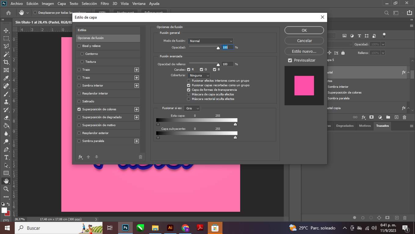This screenshot has width=415, height=234.
Task: Enable the Sombra interior checkbox
Action: click(x=79, y=86)
